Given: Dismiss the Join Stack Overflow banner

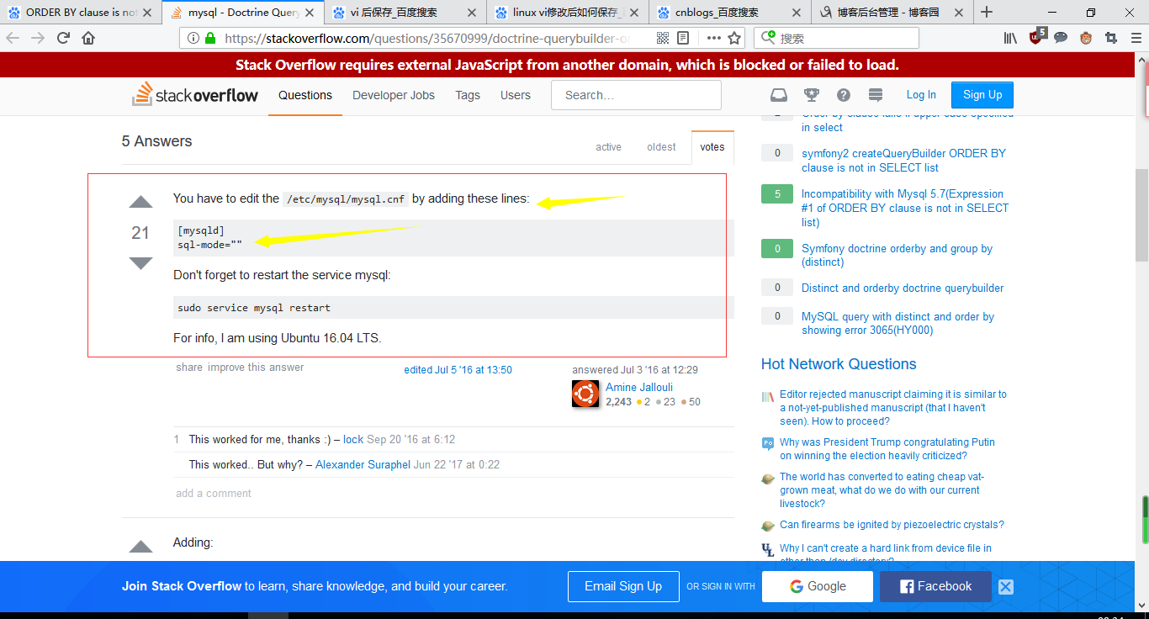Looking at the screenshot, I should click(1006, 587).
